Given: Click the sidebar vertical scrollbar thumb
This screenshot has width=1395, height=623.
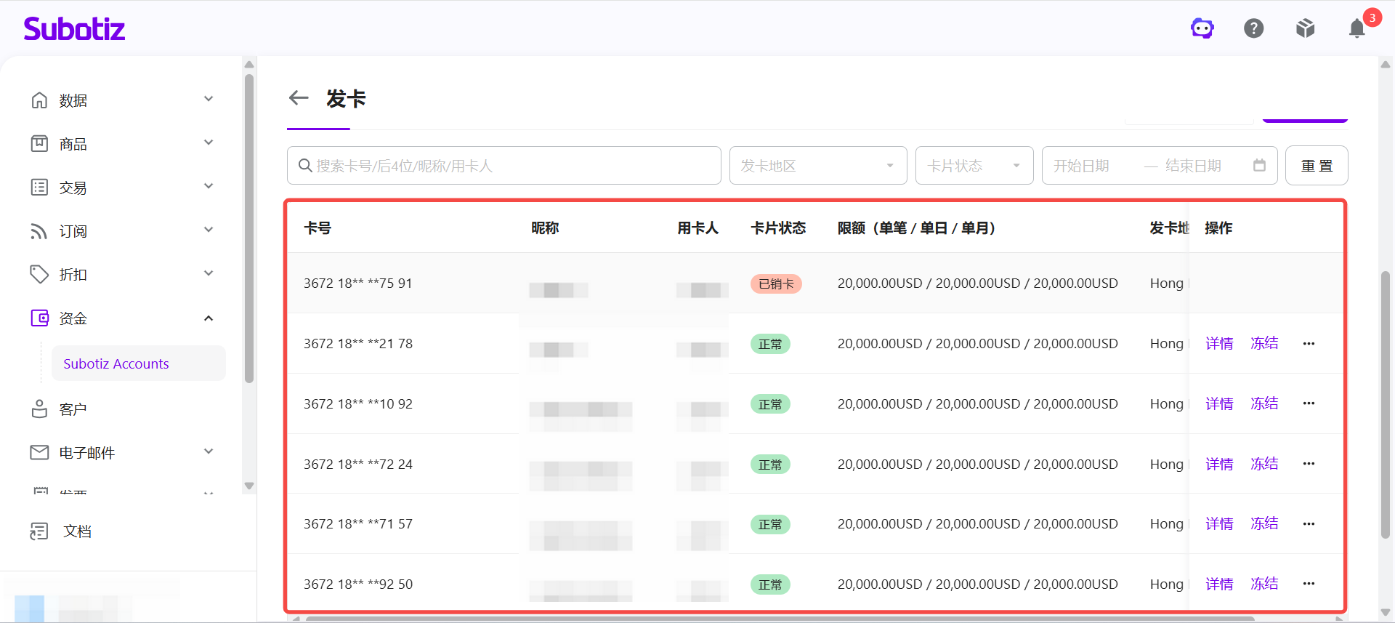Looking at the screenshot, I should point(249,228).
